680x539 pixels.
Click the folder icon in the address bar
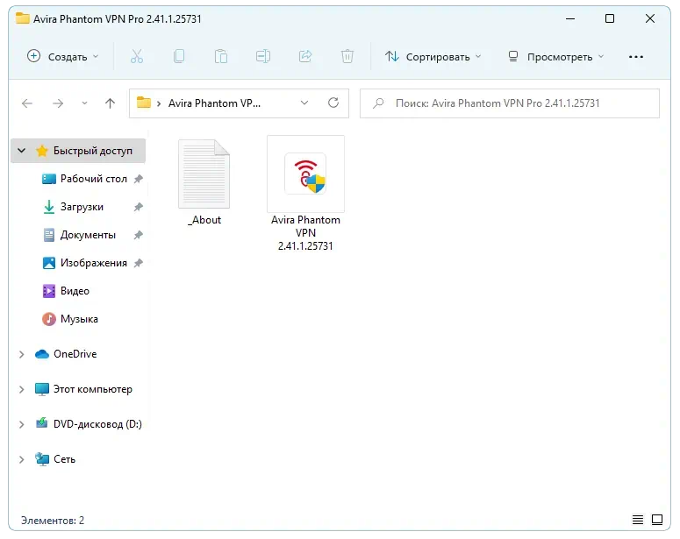point(144,103)
